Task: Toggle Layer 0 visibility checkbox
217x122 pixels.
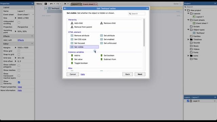Action: 188,101
